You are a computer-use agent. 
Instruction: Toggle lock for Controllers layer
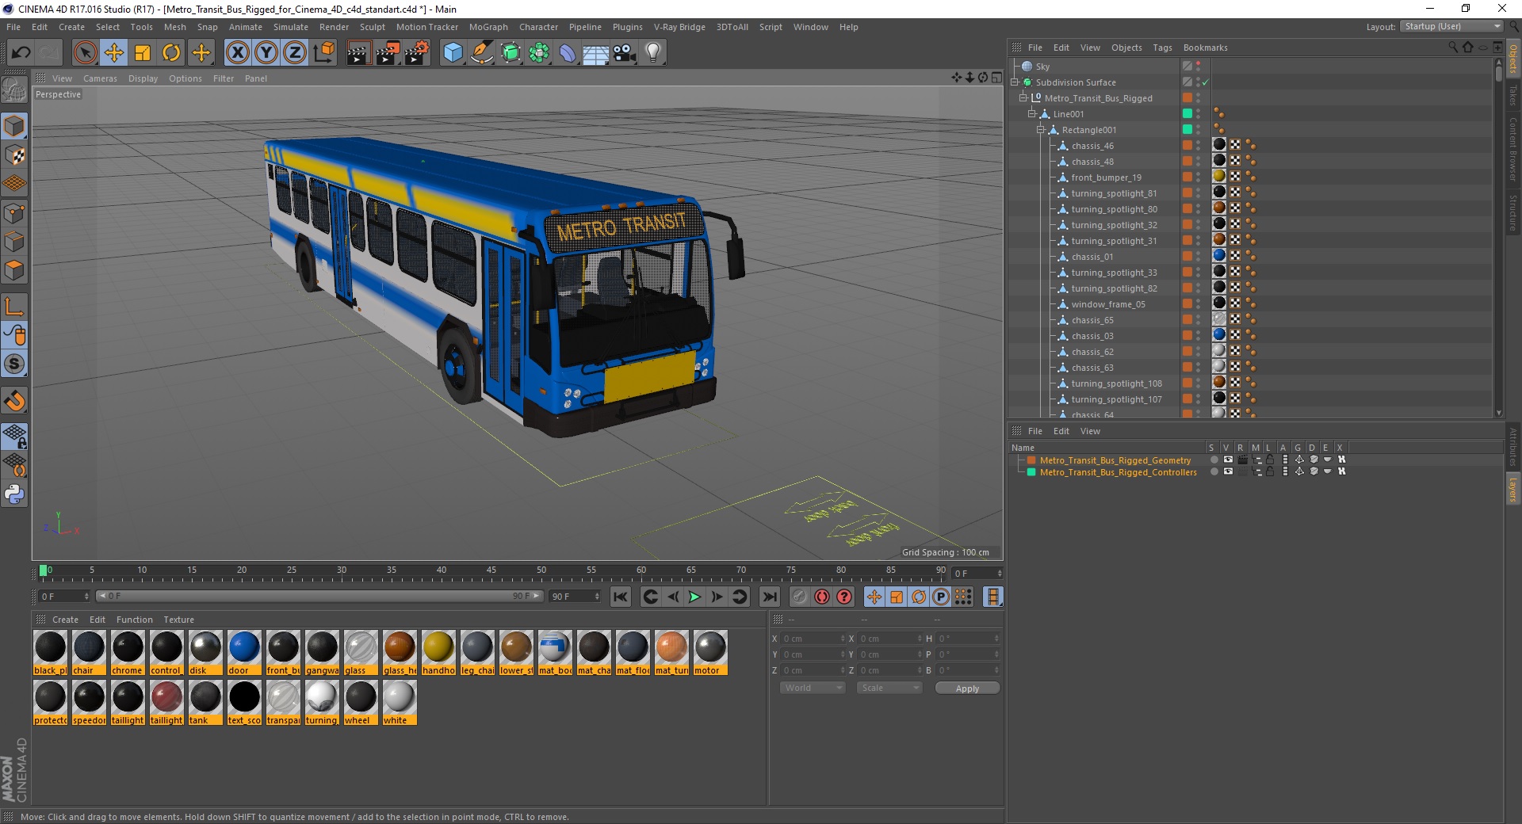point(1270,471)
